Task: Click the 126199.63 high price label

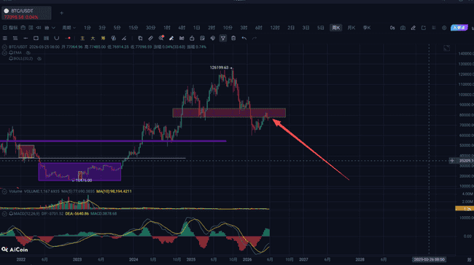Action: click(219, 68)
